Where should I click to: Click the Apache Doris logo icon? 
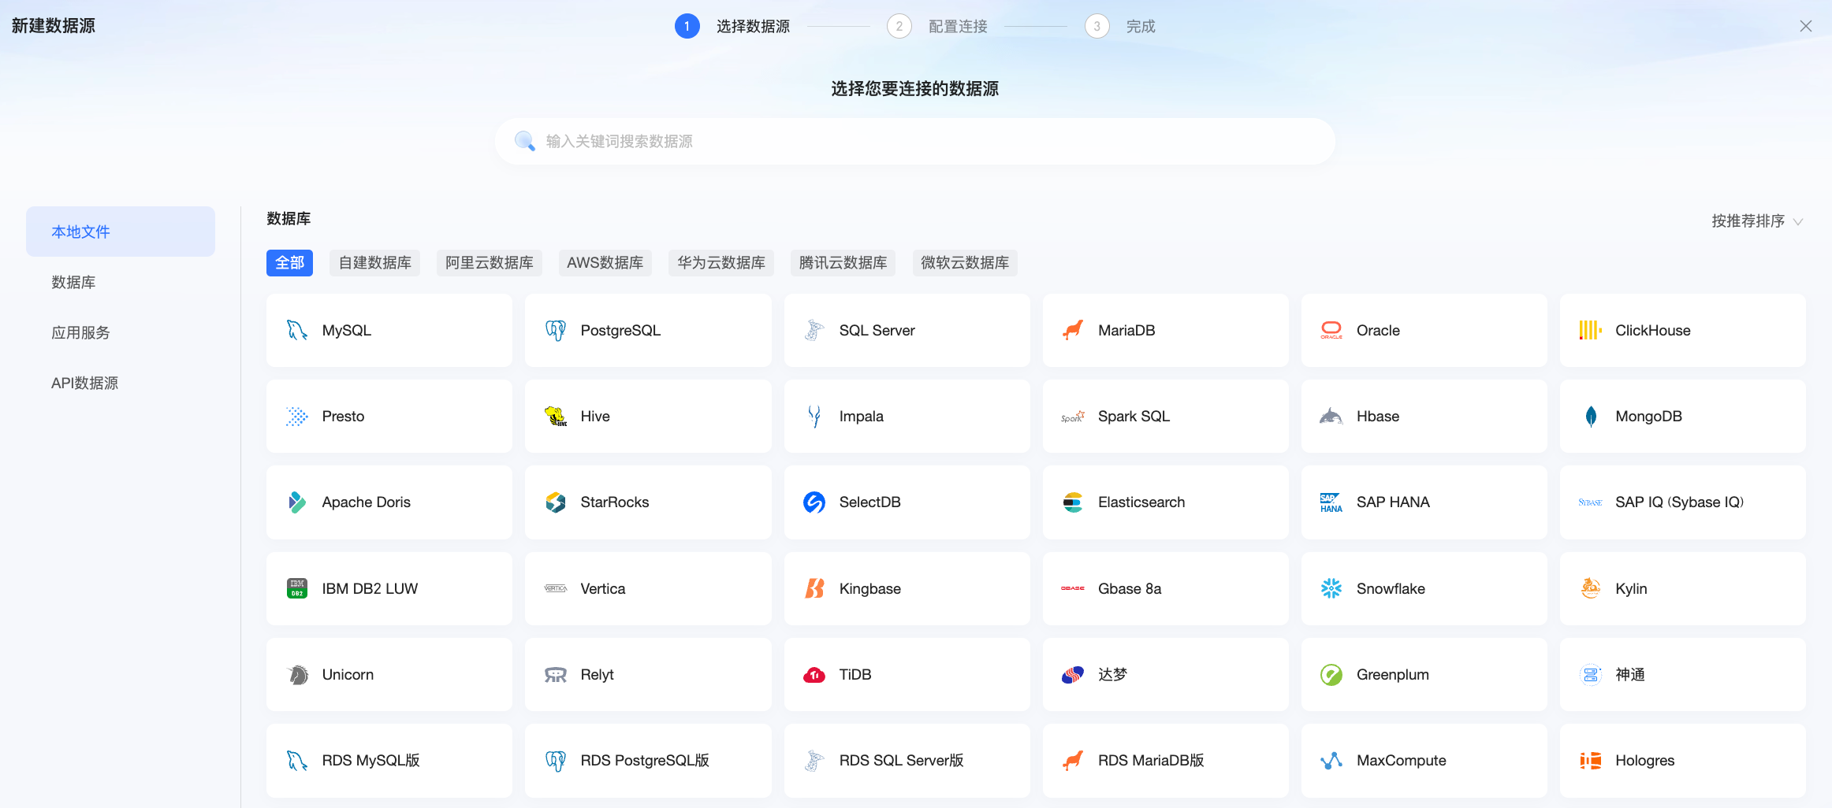tap(297, 502)
